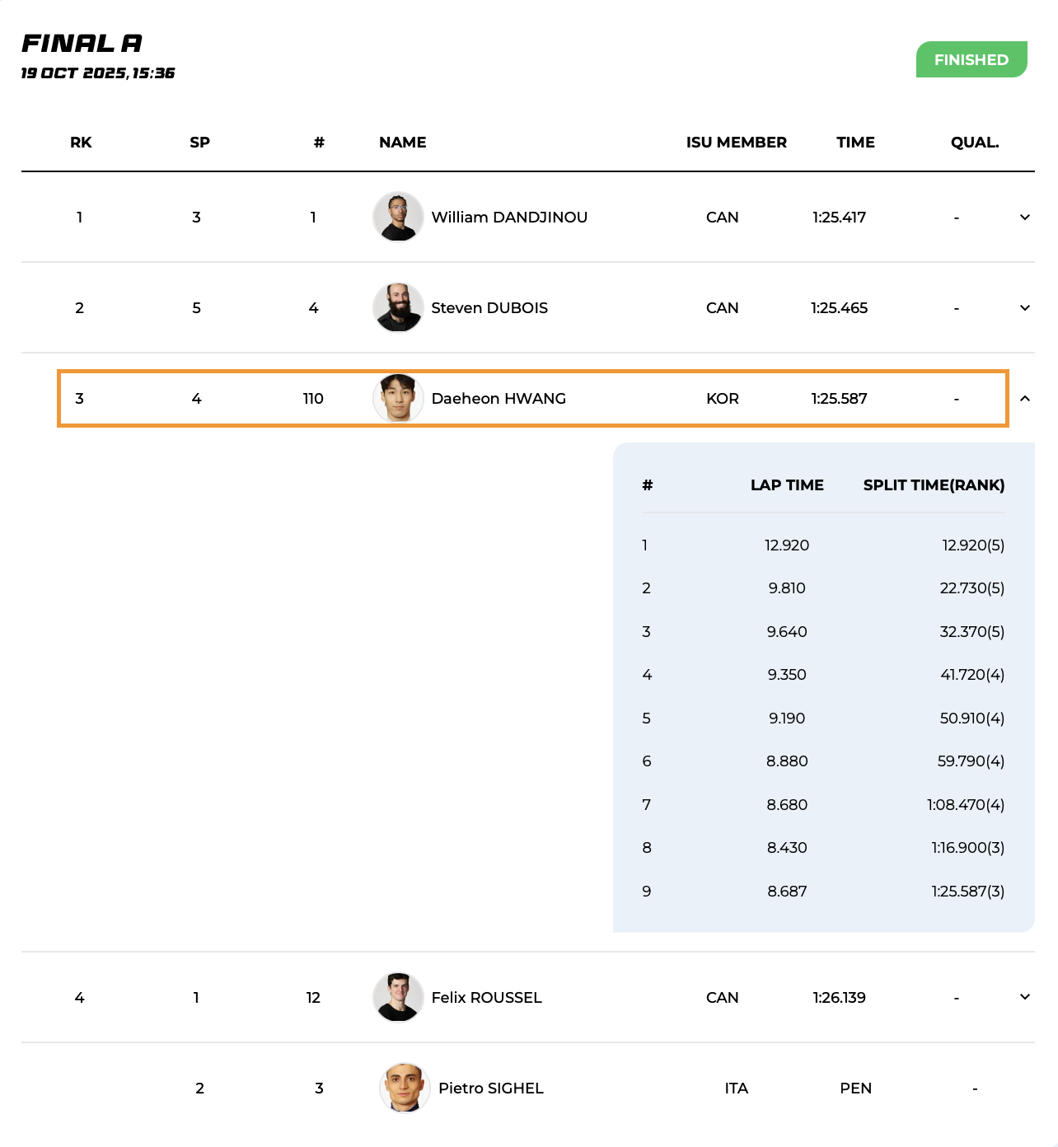
Task: Click the RK column header
Action: (81, 143)
